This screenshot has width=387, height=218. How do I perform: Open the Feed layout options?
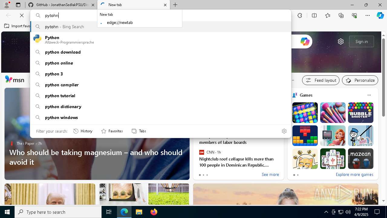[321, 80]
